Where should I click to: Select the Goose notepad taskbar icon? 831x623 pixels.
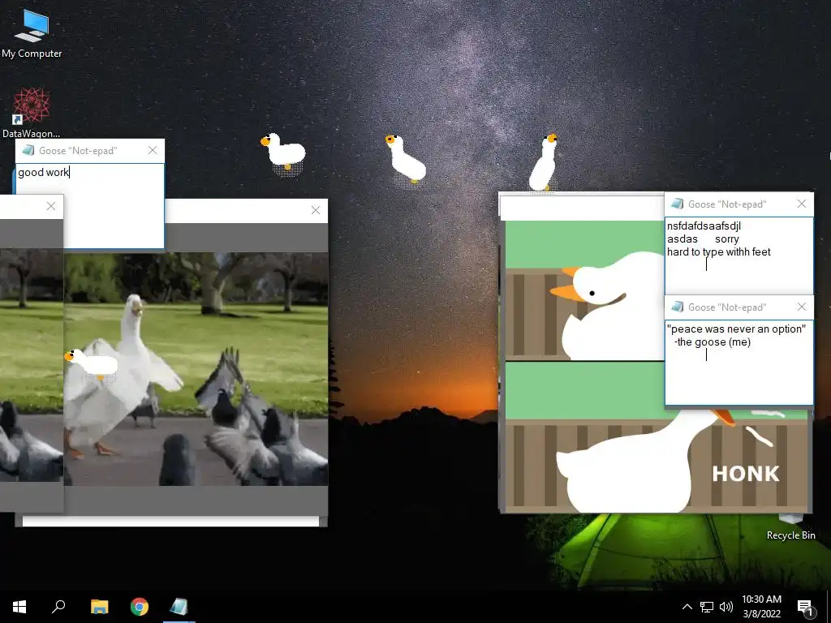click(x=179, y=607)
